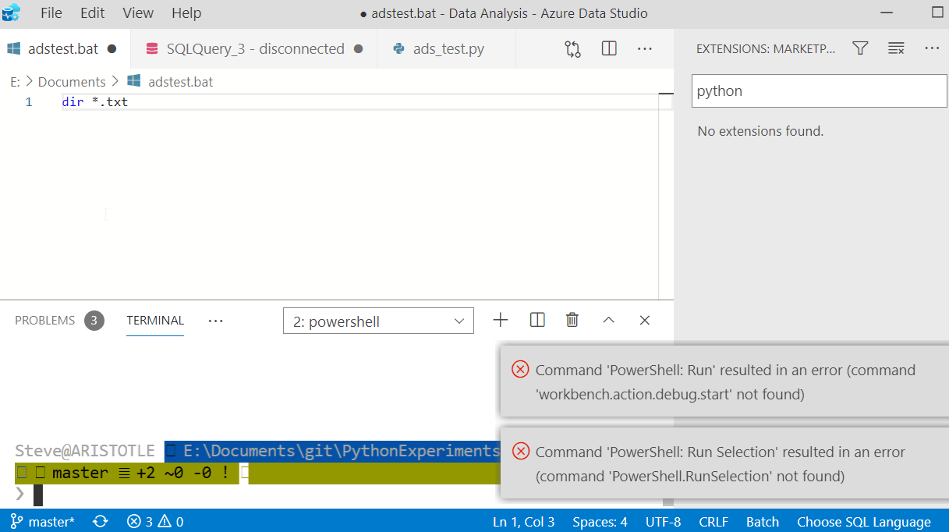949x532 pixels.
Task: Click the line number 1 in gutter
Action: coord(29,102)
